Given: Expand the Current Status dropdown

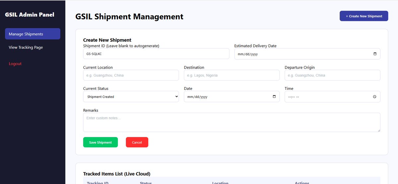Looking at the screenshot, I should point(131,96).
